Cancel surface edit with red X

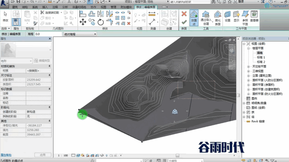pos(184,14)
